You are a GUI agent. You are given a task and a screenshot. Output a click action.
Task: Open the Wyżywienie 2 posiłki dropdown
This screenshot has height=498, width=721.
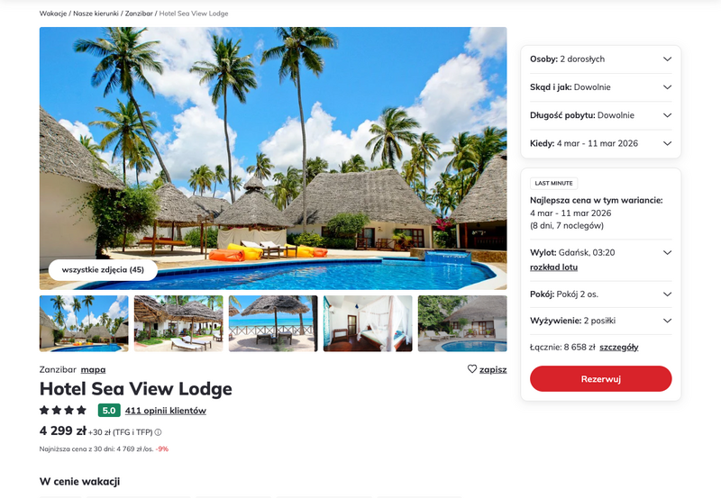600,321
